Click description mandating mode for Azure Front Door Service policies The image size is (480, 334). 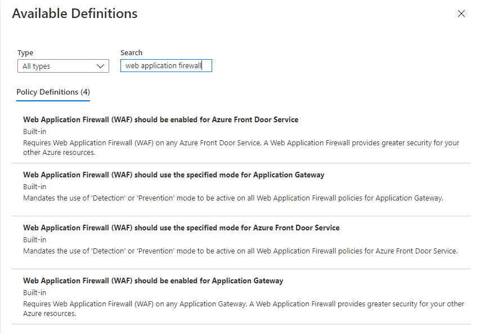coord(240,251)
